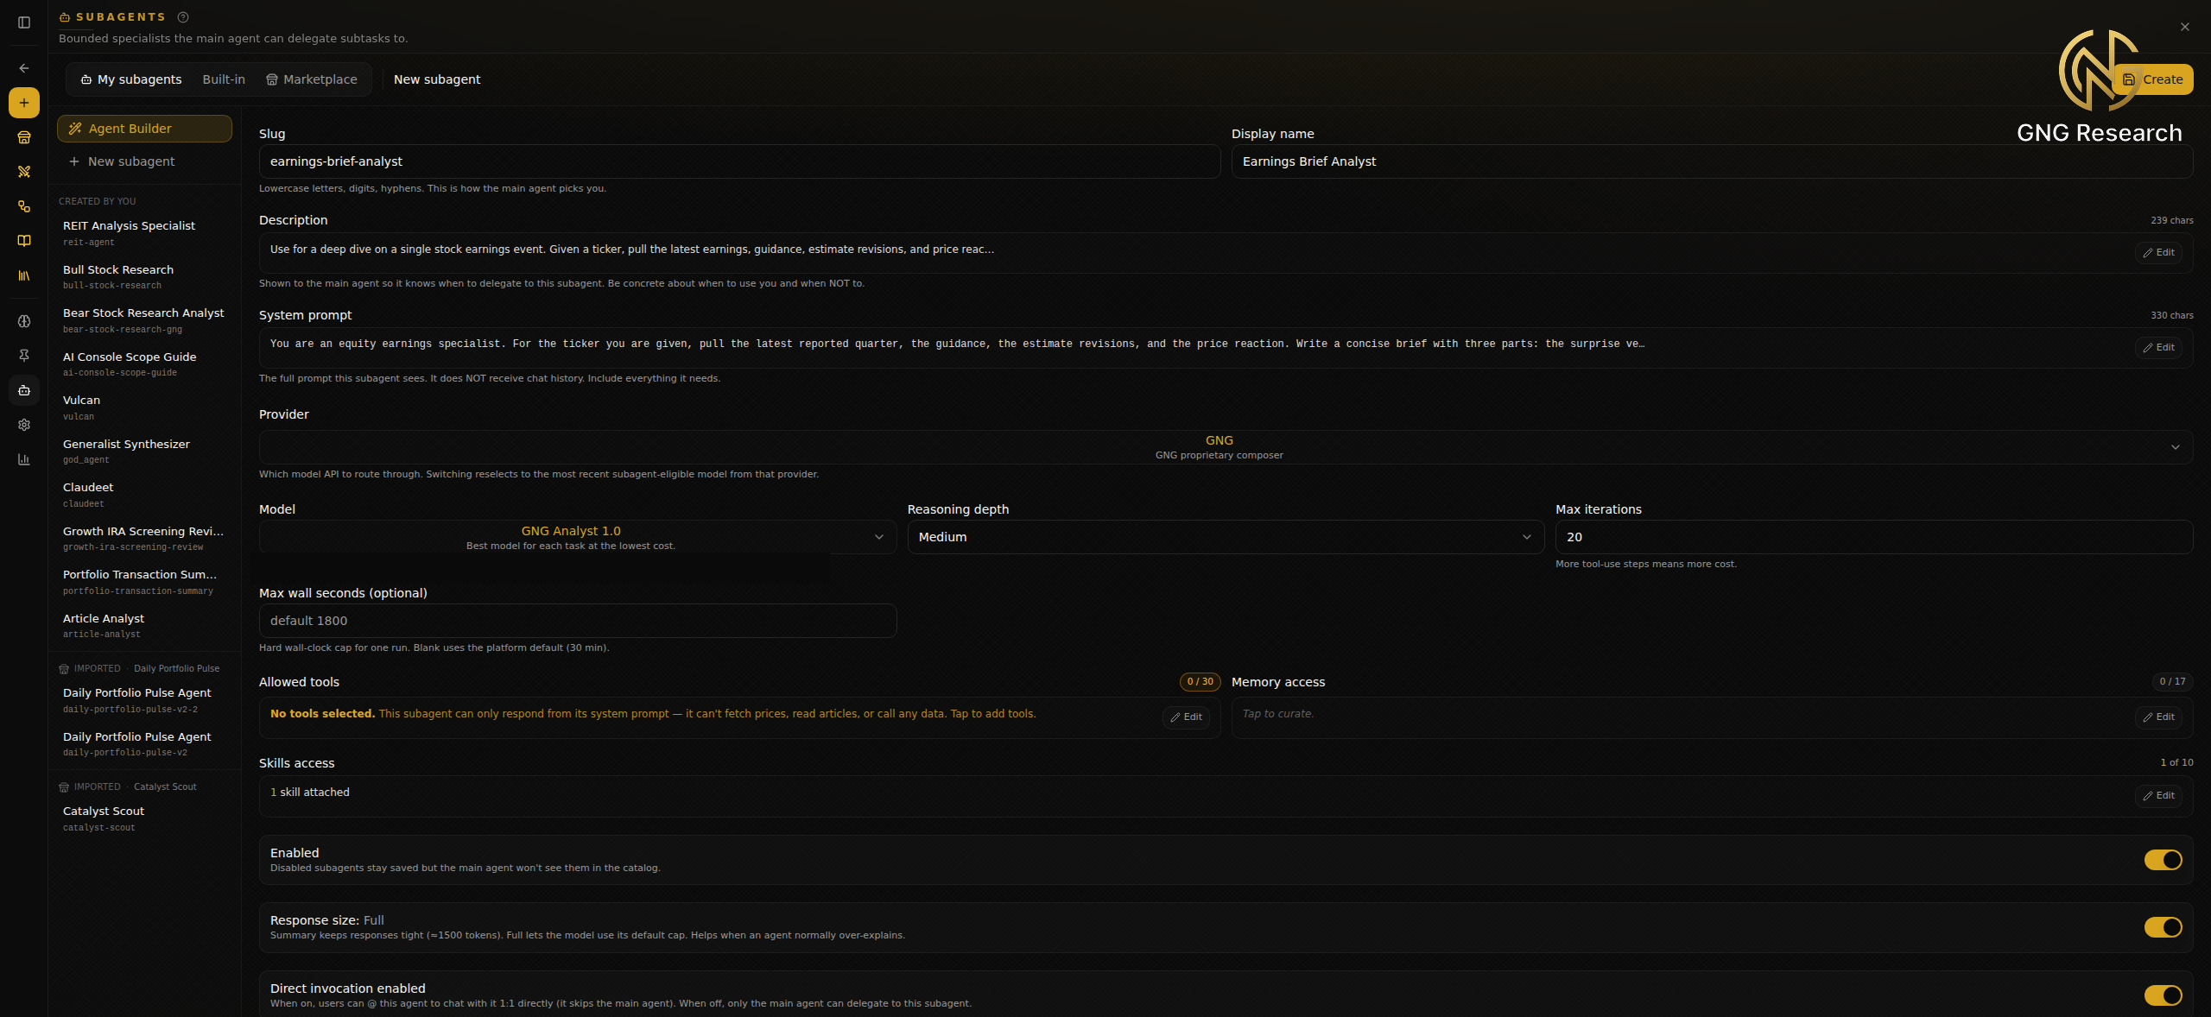Click the 0 / 30 allowed tools counter

[1200, 682]
